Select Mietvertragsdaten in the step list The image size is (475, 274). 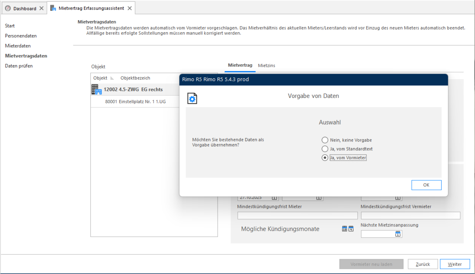tap(26, 56)
